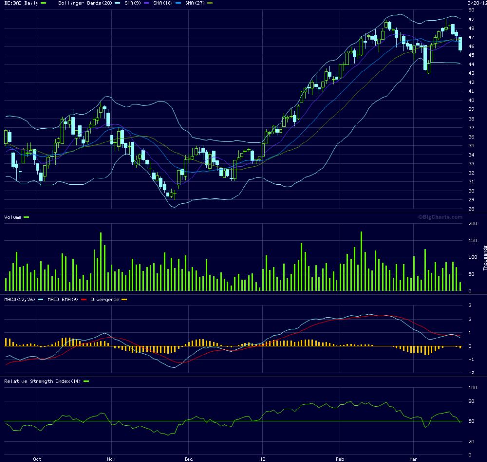Viewport: 487px width, 462px height.
Task: Click the 40 price axis value
Action: (x=471, y=101)
